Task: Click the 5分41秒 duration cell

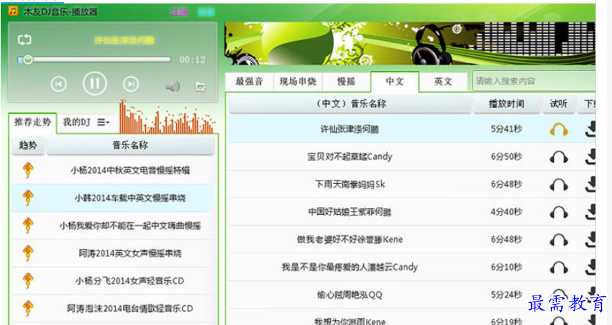Action: point(506,129)
